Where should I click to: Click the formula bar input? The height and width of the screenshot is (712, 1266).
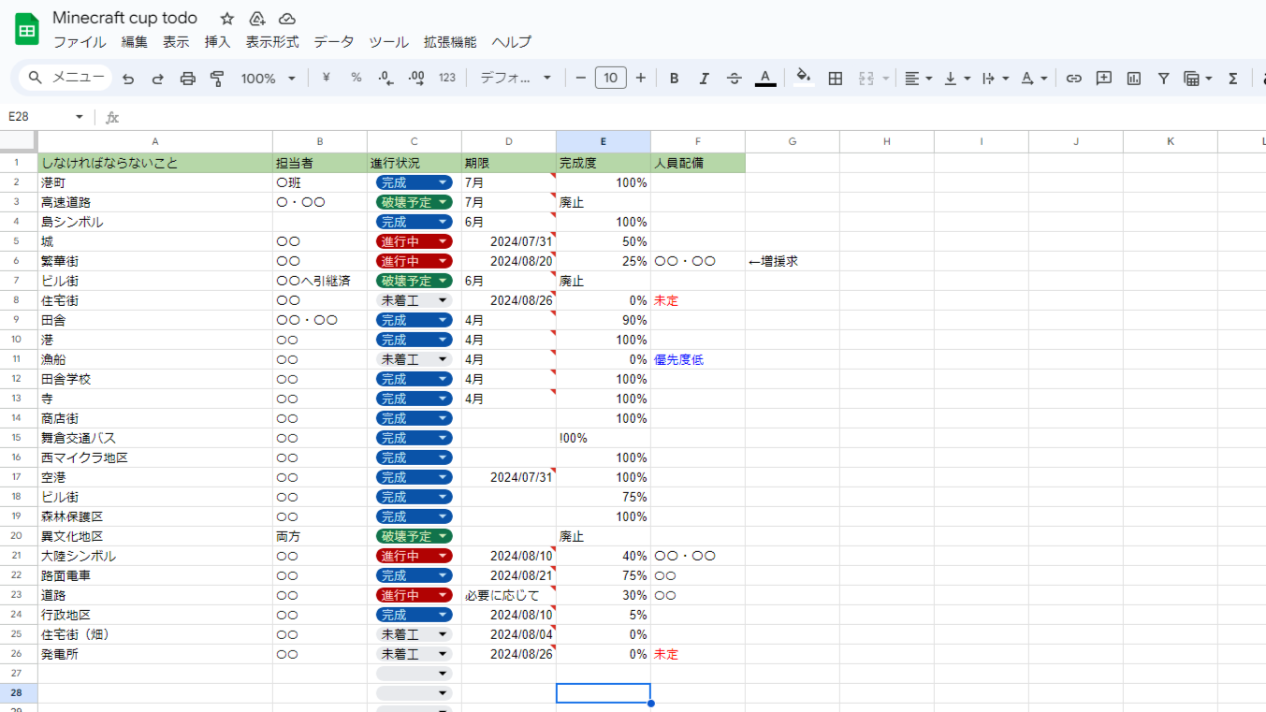click(x=692, y=117)
